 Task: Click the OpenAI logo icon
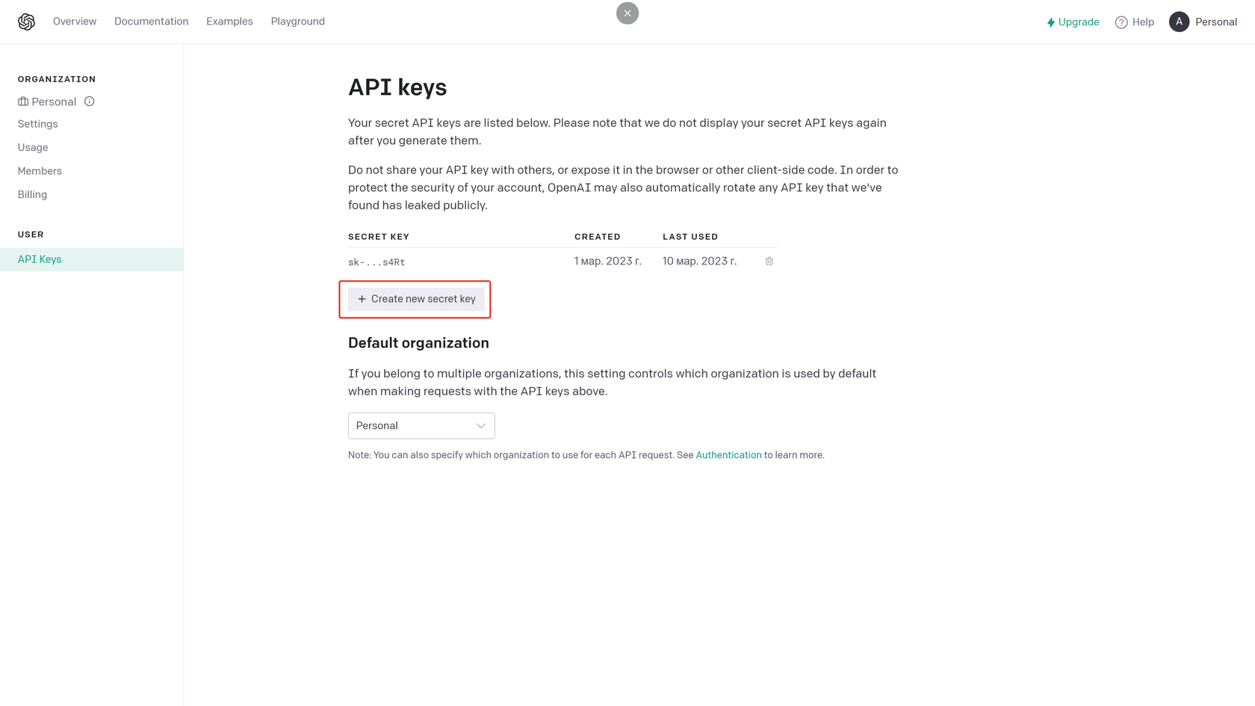pos(26,22)
